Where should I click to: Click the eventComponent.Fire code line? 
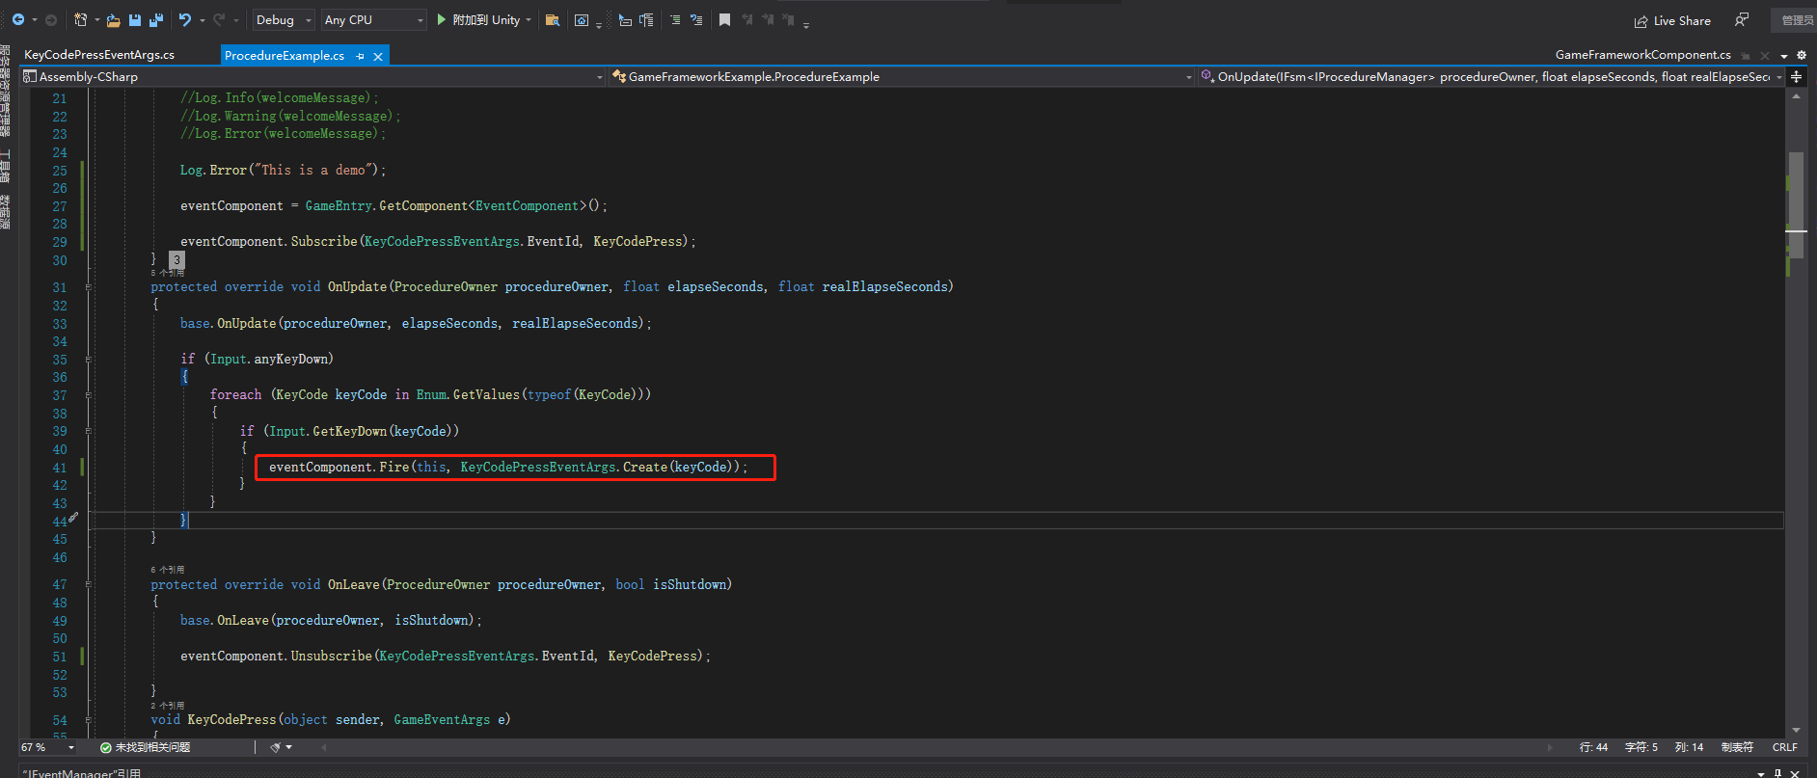coord(507,468)
